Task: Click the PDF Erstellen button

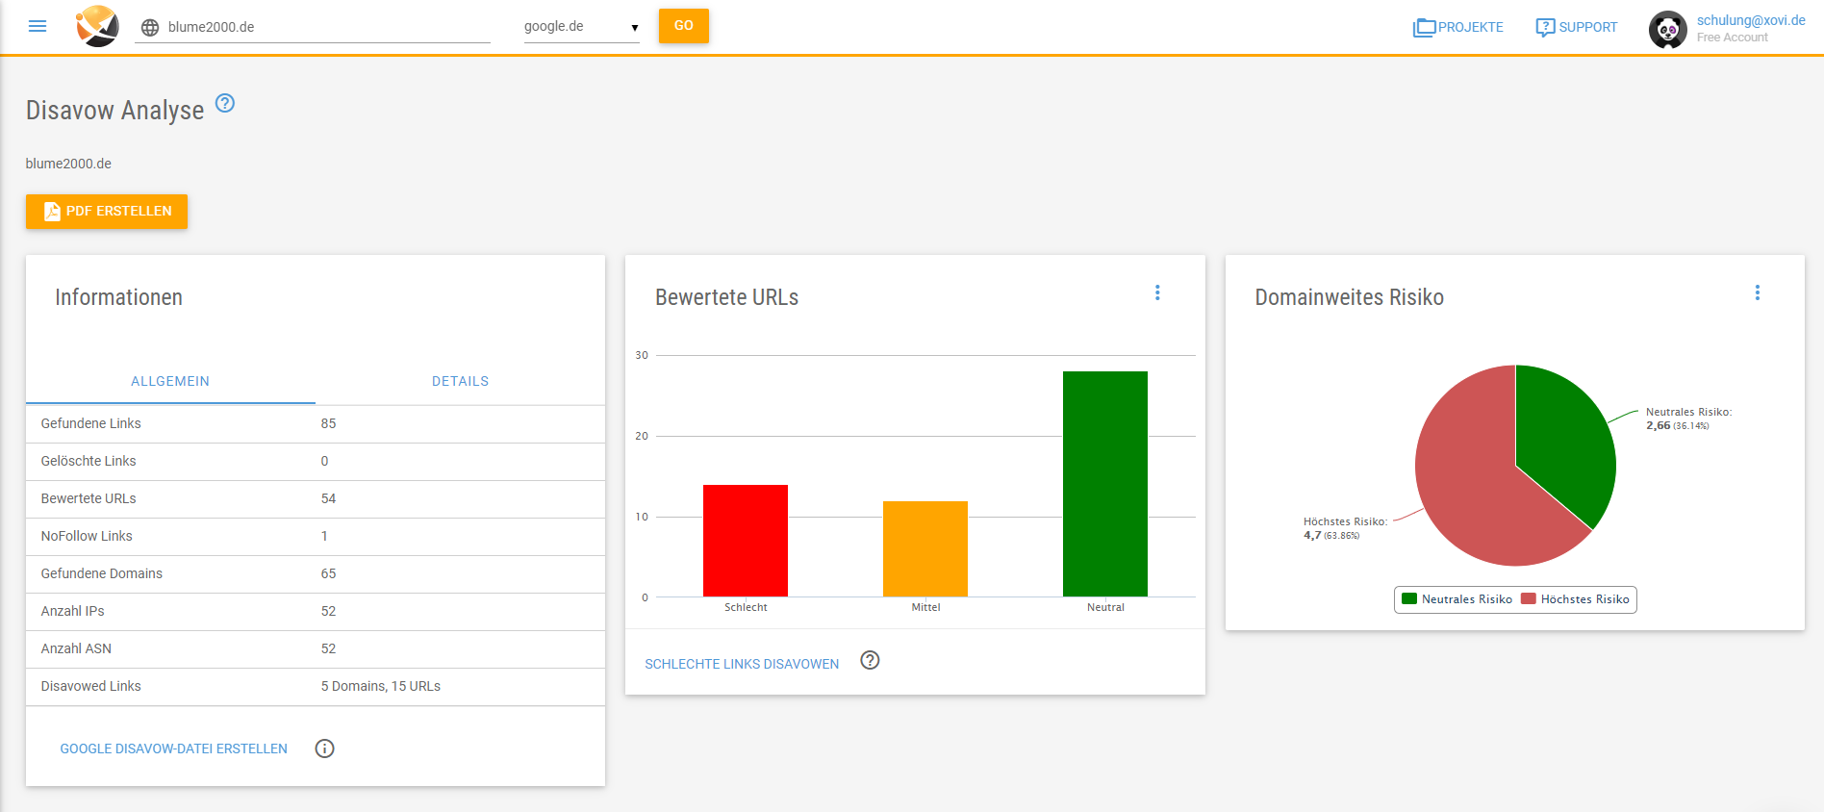Action: (x=107, y=212)
